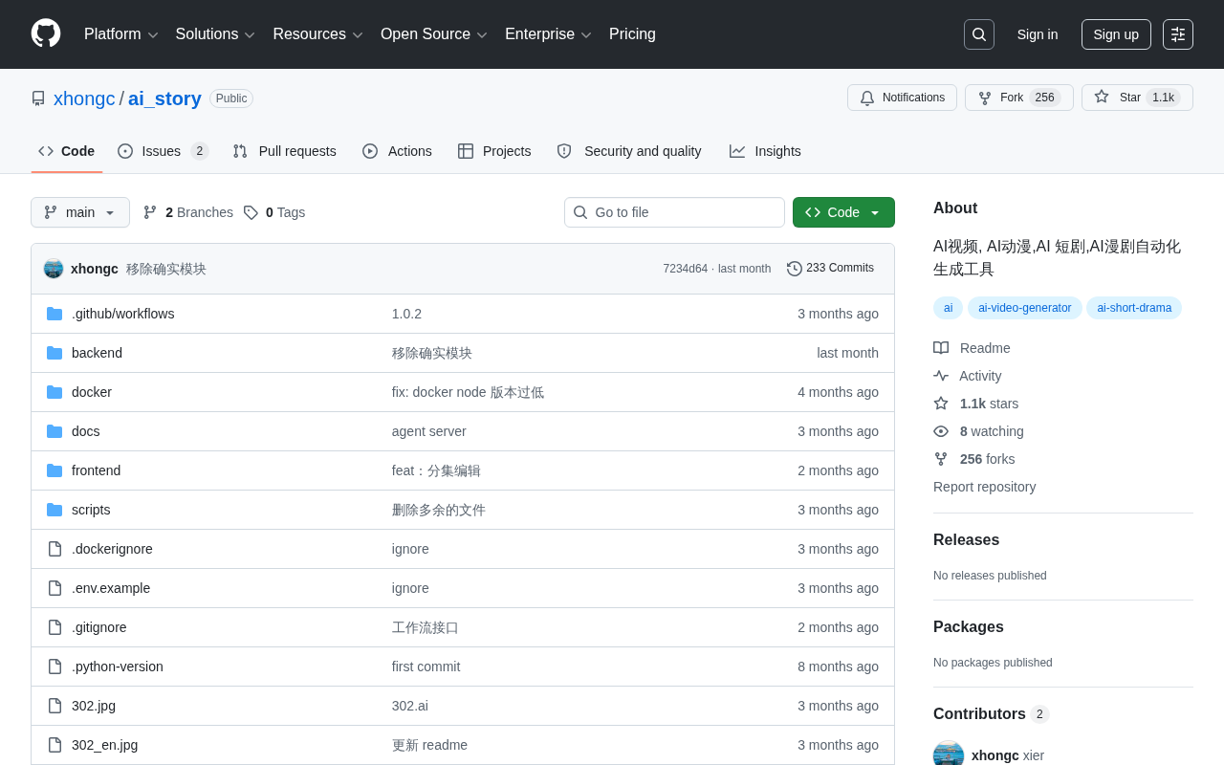Click the docs folder icon
Screen dimensions: 1224x765
click(x=55, y=431)
